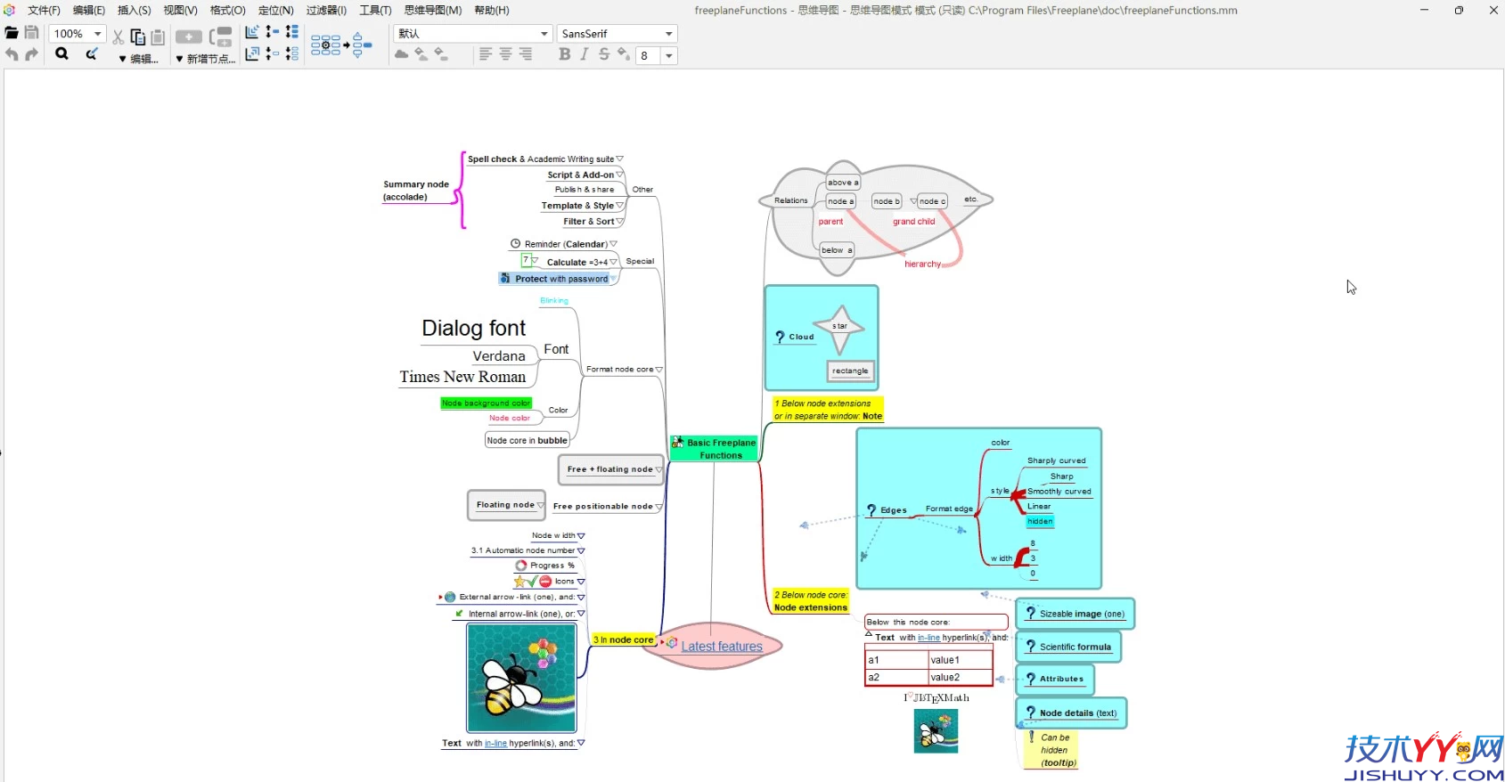The width and height of the screenshot is (1505, 782).
Task: Select the green Node background color node
Action: pyautogui.click(x=486, y=403)
